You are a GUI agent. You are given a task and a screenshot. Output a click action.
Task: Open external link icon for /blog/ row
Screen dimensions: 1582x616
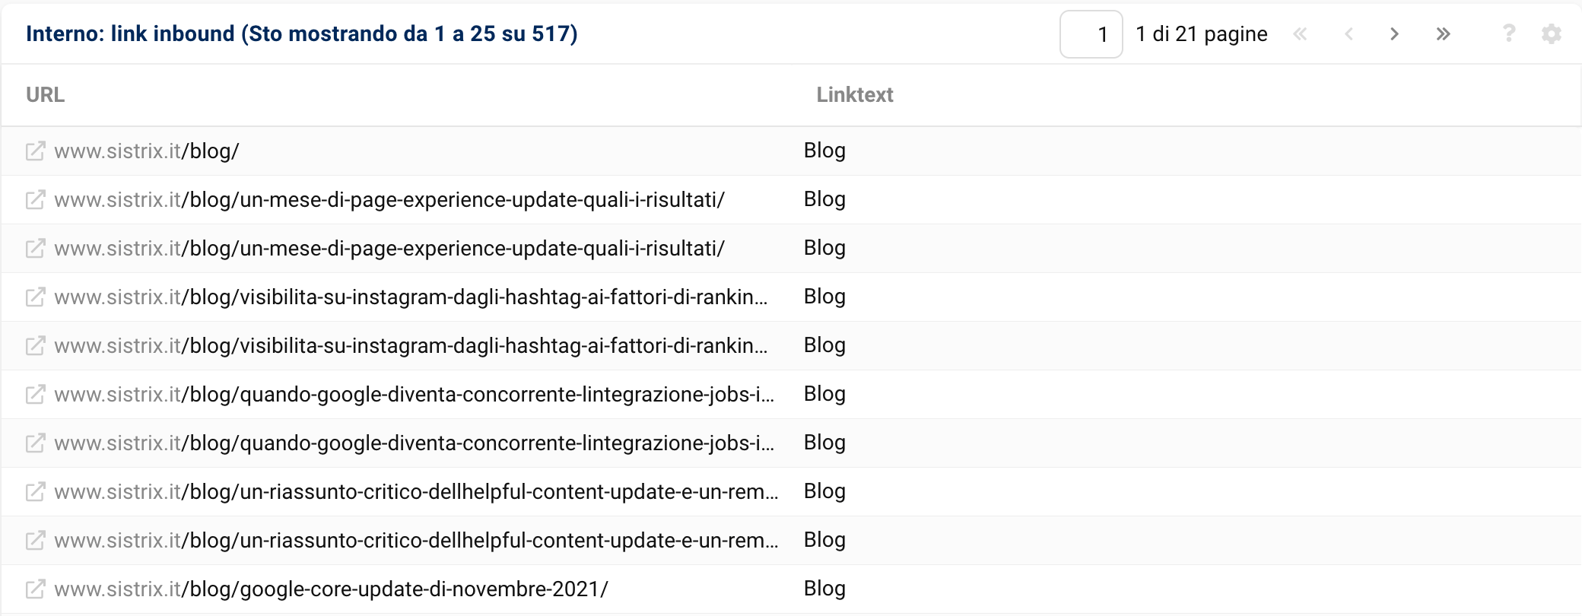[x=36, y=151]
